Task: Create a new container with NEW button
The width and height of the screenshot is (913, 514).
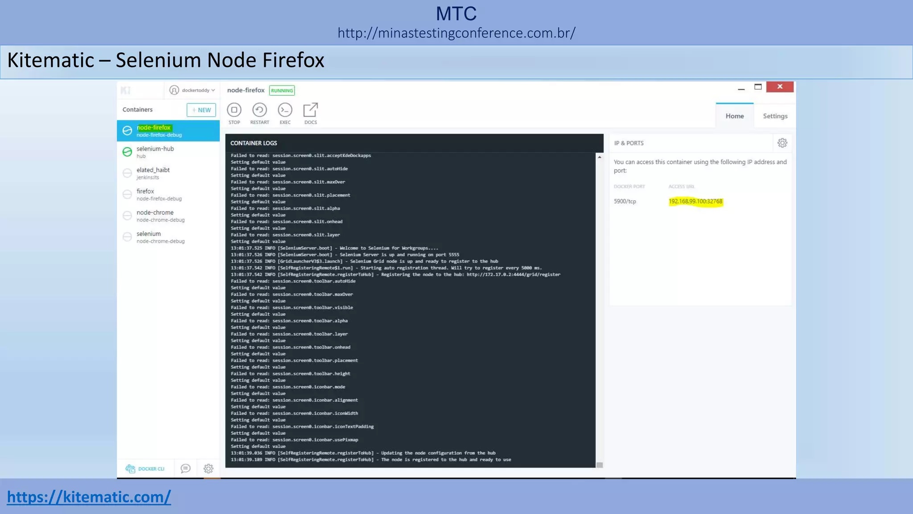Action: coord(201,110)
